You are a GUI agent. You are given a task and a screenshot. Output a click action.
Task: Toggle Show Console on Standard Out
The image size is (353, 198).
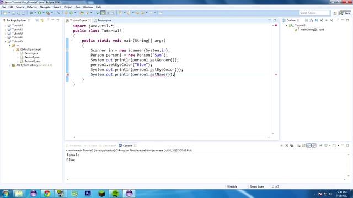point(309,145)
